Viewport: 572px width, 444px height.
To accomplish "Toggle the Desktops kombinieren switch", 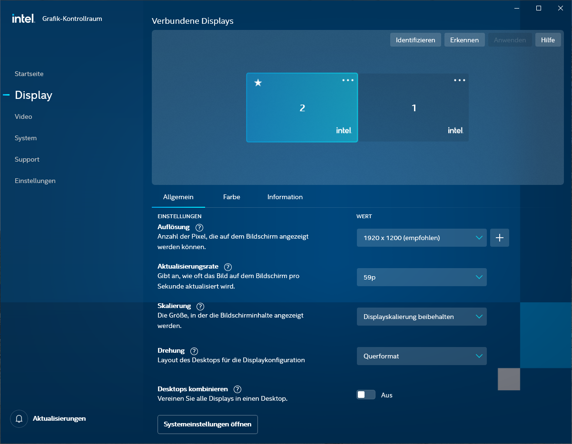I will (366, 395).
